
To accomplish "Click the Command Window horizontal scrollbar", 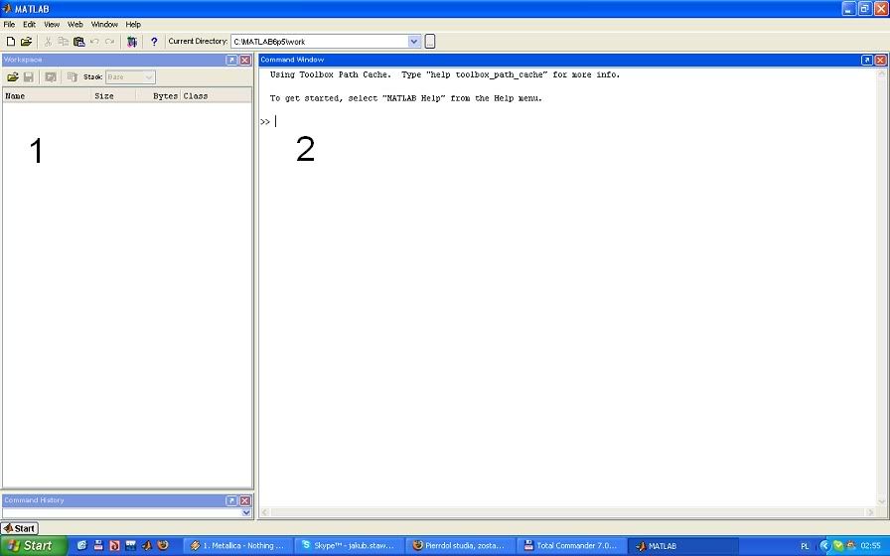I will coord(569,512).
